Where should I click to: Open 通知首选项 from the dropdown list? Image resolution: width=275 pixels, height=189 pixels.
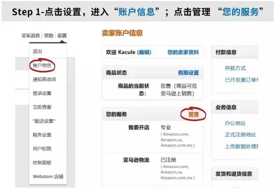pos(44,79)
